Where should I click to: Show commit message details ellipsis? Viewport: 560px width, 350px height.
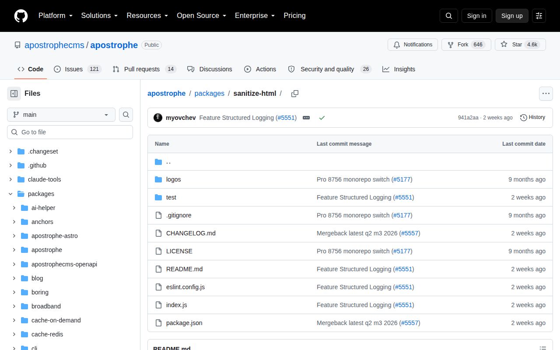(306, 118)
